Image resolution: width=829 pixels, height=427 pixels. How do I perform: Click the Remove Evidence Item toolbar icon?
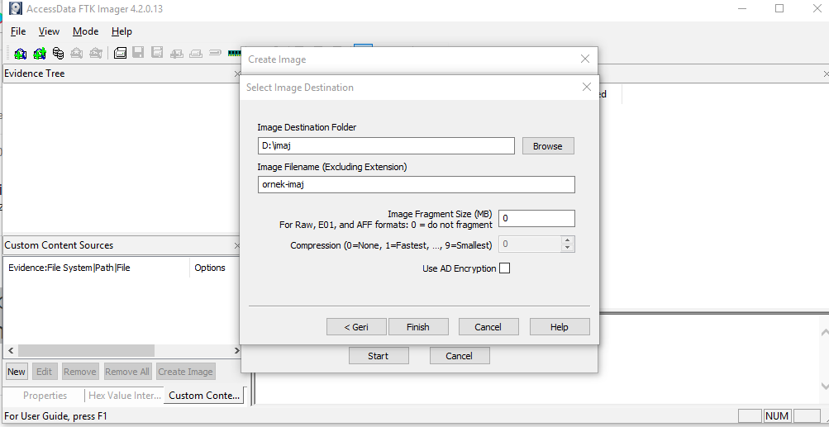click(77, 53)
